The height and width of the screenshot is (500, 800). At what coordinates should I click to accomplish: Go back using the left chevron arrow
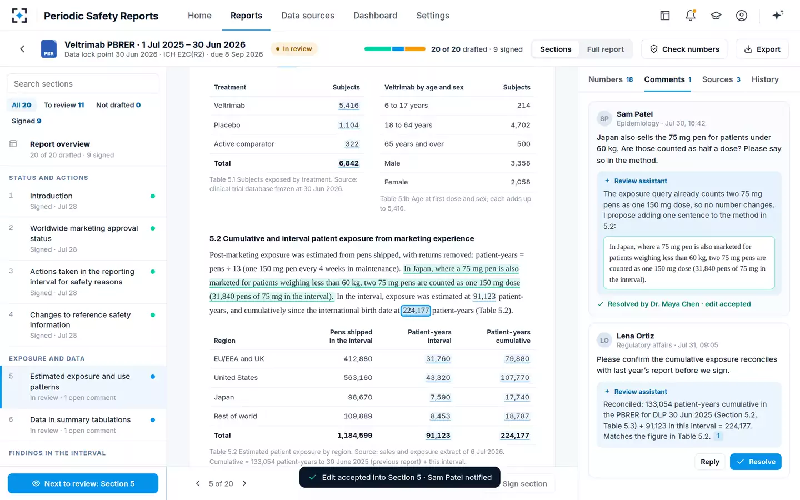point(22,49)
